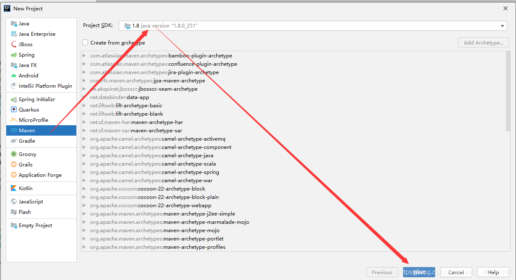Click the Help button
Image resolution: width=516 pixels, height=280 pixels.
(493, 272)
